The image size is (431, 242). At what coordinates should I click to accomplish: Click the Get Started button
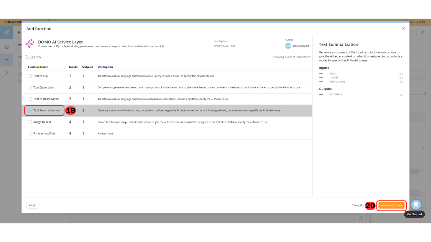(x=414, y=214)
